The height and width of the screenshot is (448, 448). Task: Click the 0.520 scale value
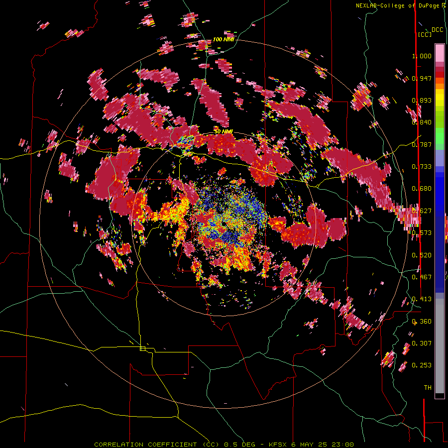coord(422,255)
